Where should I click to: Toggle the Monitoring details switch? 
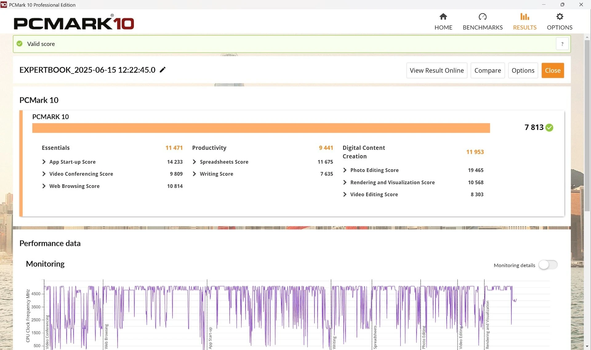point(548,265)
